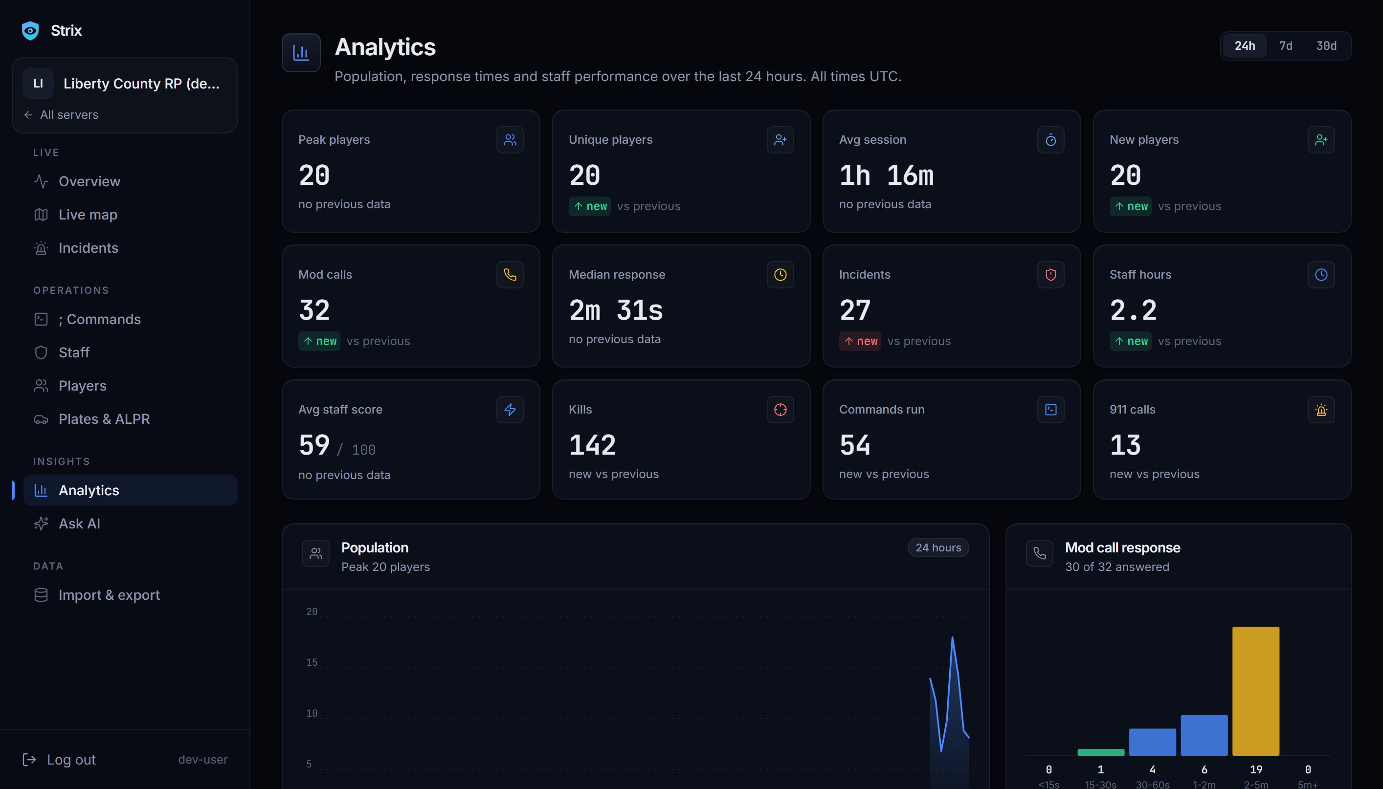Click the Unique players card icon
The width and height of the screenshot is (1383, 789).
point(781,140)
